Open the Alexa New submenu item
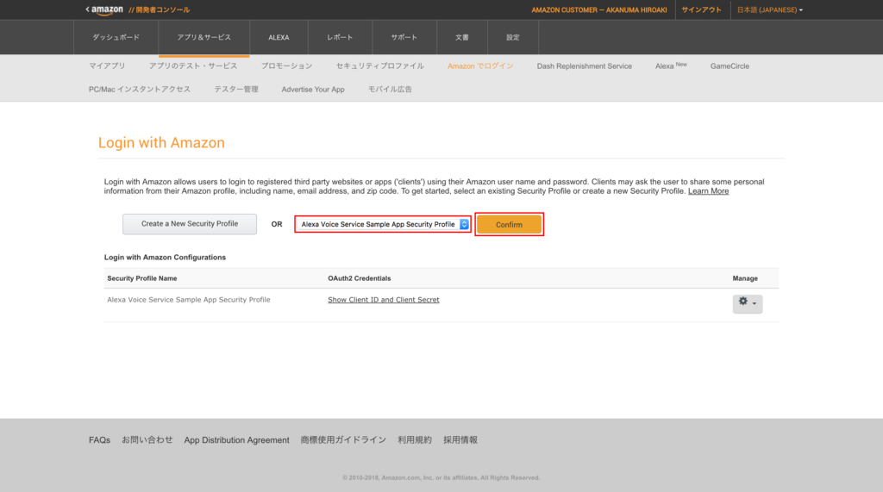The width and height of the screenshot is (883, 492). pos(671,65)
